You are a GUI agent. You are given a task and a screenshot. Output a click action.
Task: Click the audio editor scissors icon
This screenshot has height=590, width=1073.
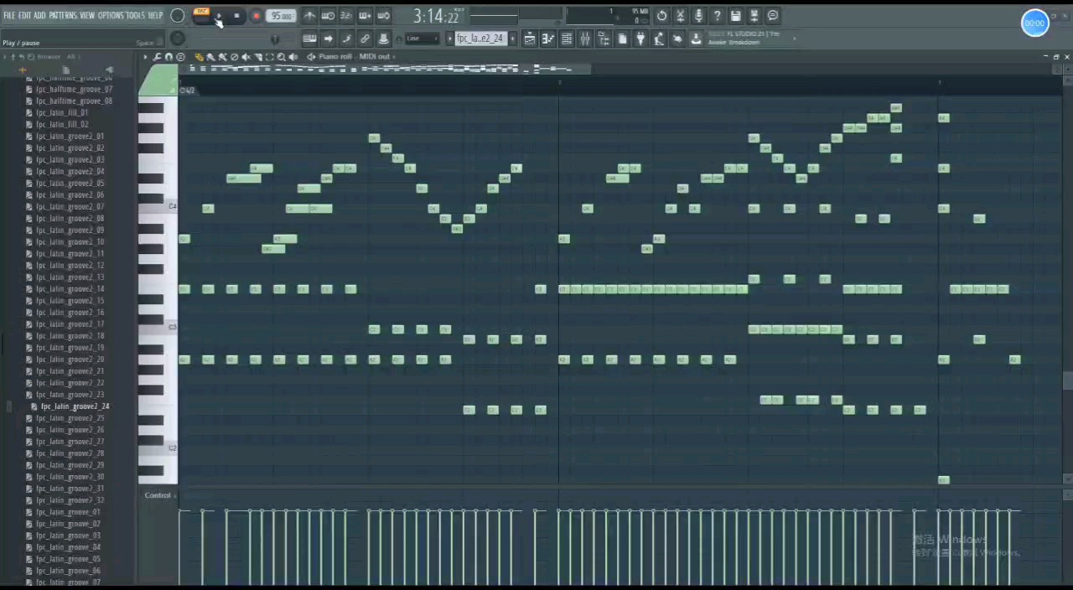pyautogui.click(x=681, y=16)
